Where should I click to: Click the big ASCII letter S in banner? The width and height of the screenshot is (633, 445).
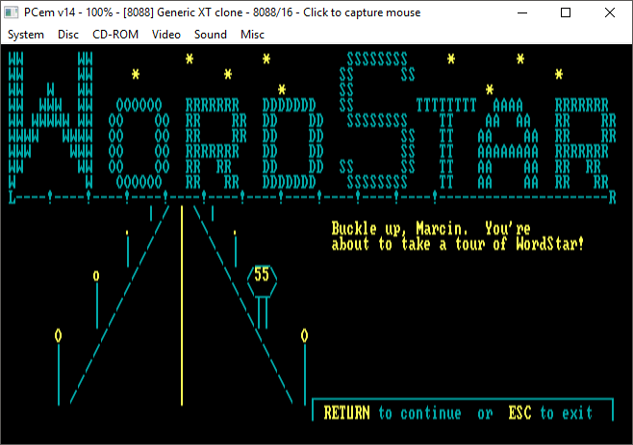pos(377,121)
